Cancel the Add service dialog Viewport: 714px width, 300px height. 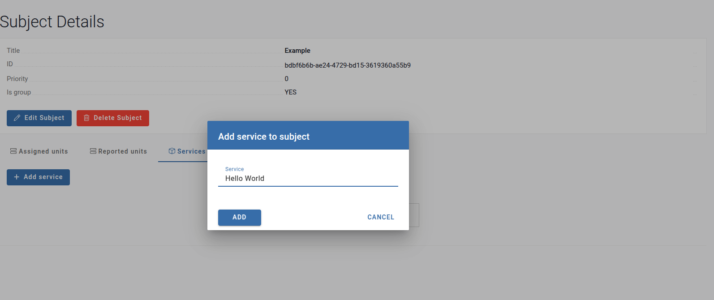[x=381, y=217]
